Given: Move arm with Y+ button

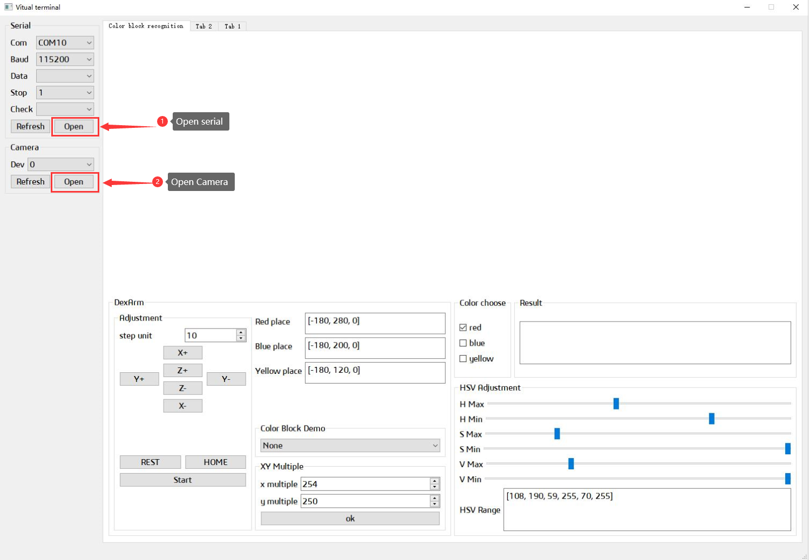Looking at the screenshot, I should 139,379.
